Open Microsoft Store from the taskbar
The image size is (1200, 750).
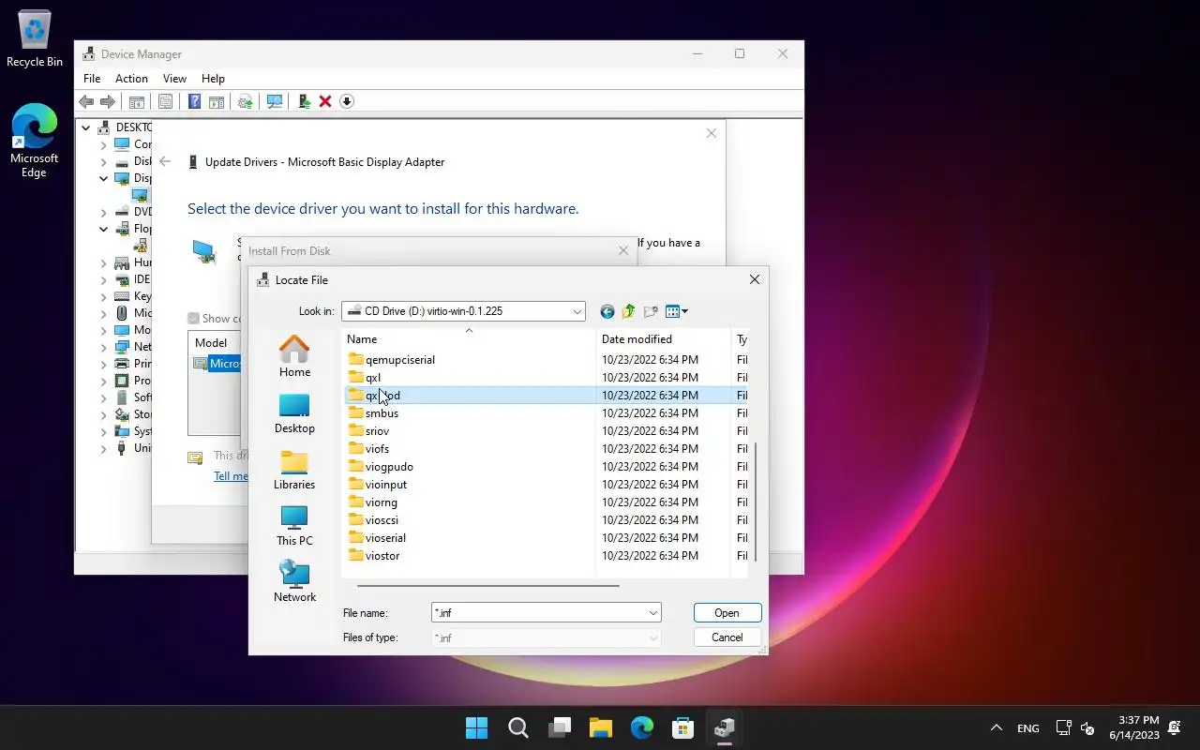(683, 727)
